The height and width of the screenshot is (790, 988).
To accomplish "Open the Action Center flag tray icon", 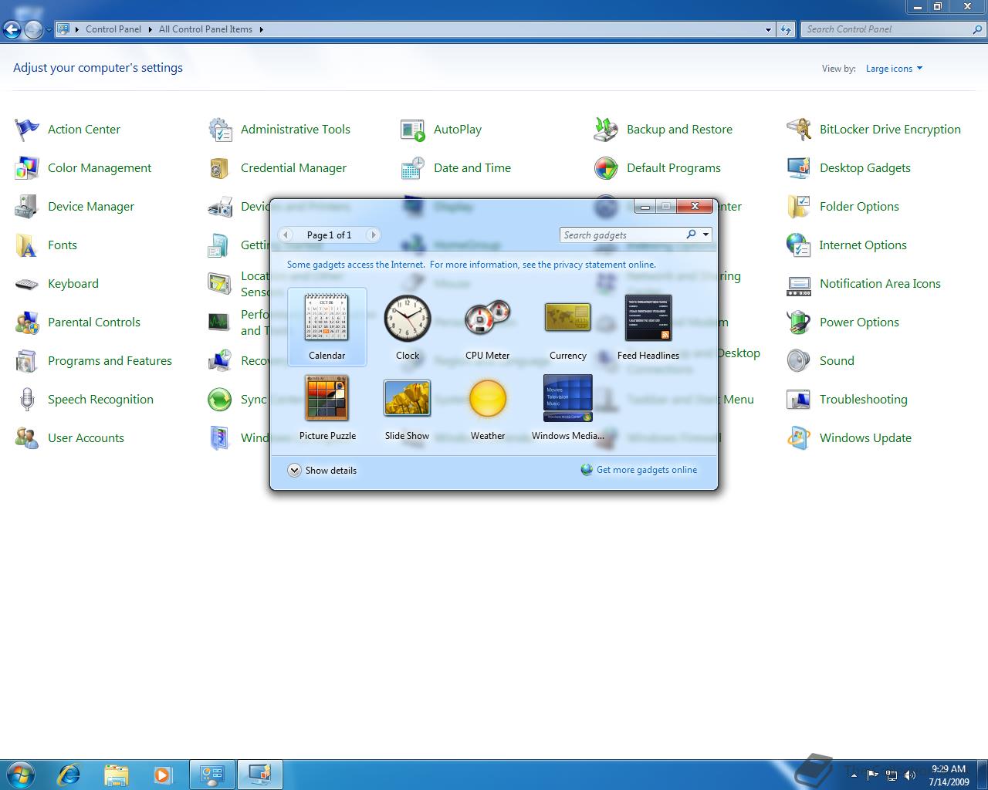I will 873,775.
